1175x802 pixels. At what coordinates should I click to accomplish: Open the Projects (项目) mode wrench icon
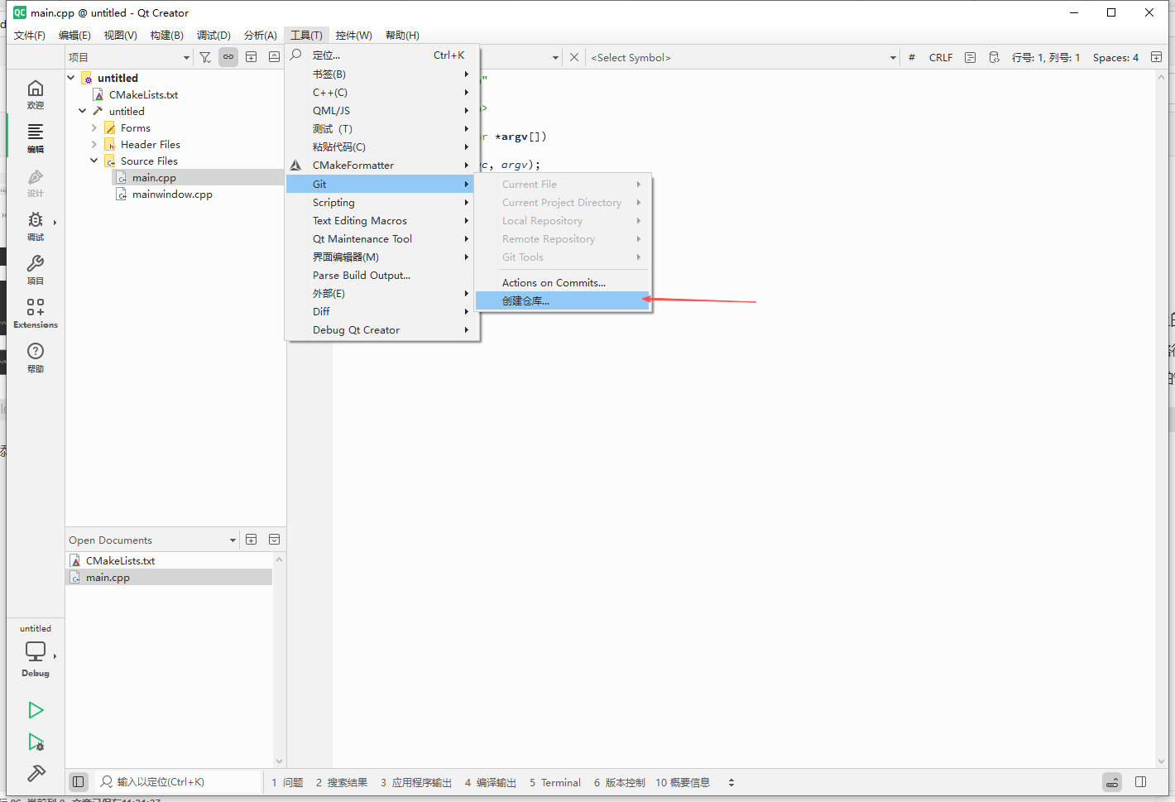pos(36,270)
